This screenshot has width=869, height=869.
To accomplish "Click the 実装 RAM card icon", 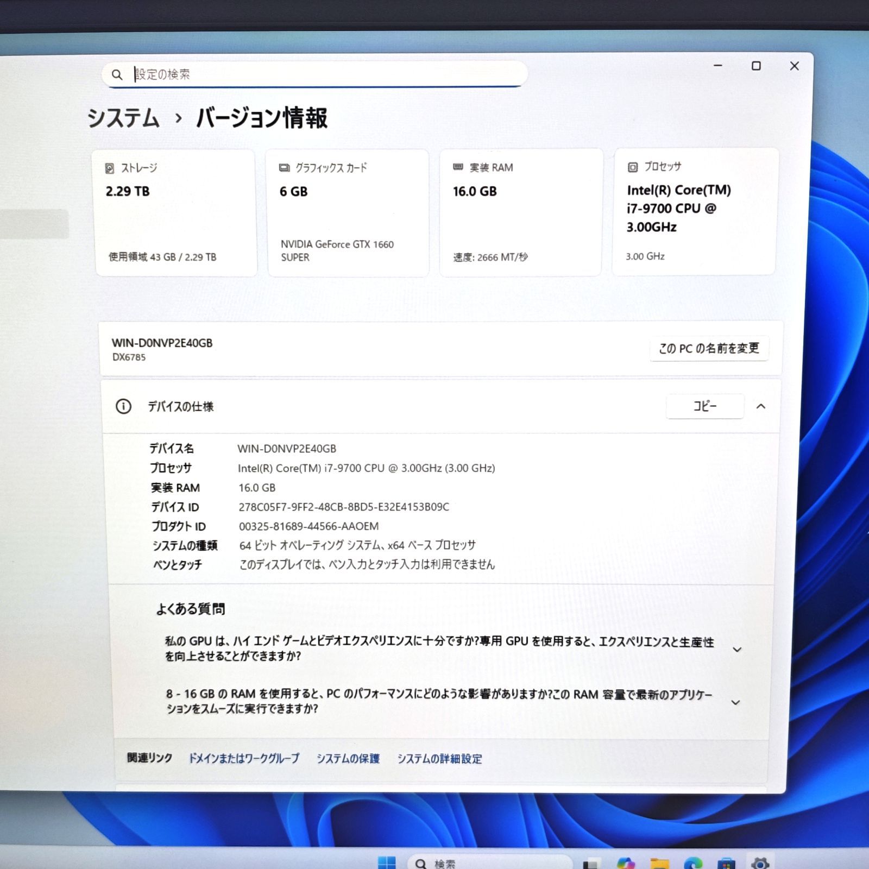I will click(458, 167).
